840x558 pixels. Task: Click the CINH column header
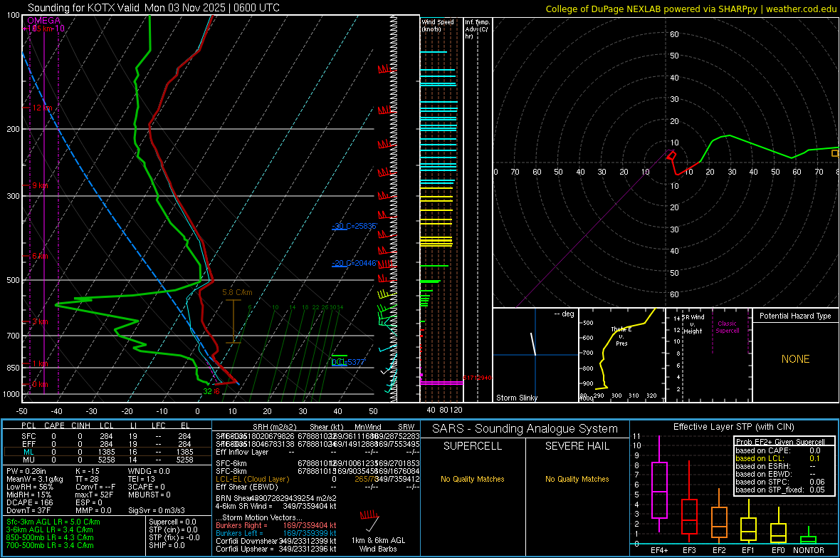coord(81,425)
